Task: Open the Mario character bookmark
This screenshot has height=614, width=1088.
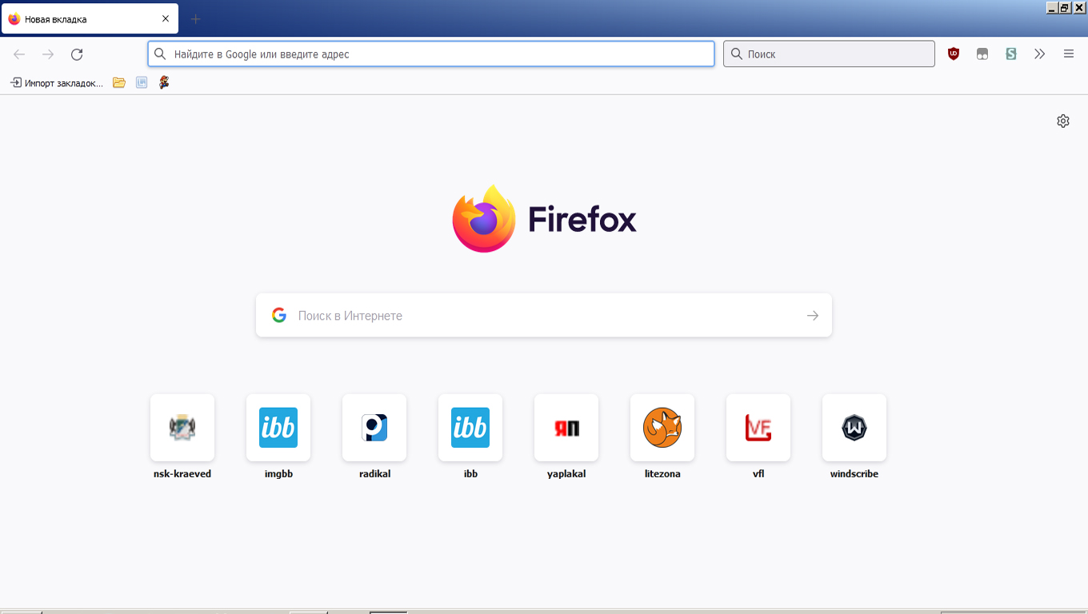Action: click(164, 82)
